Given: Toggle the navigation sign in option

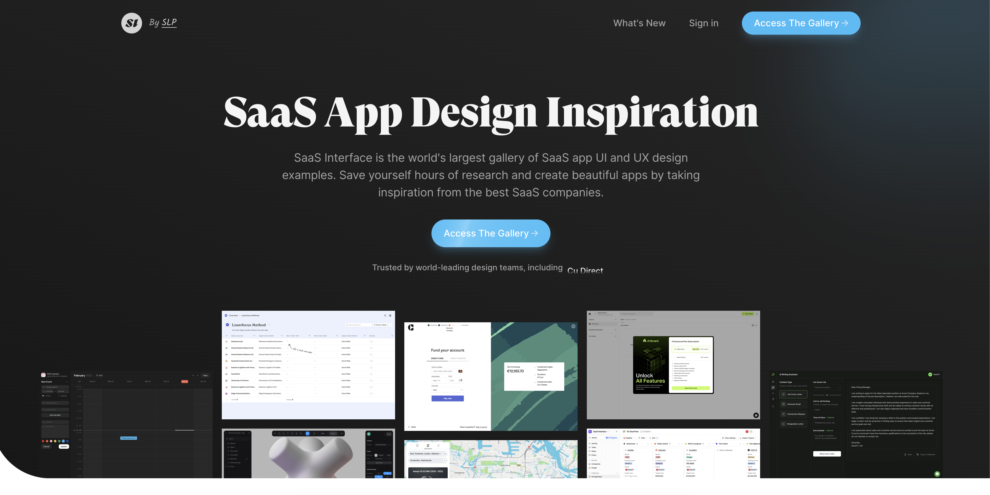Looking at the screenshot, I should (x=703, y=23).
